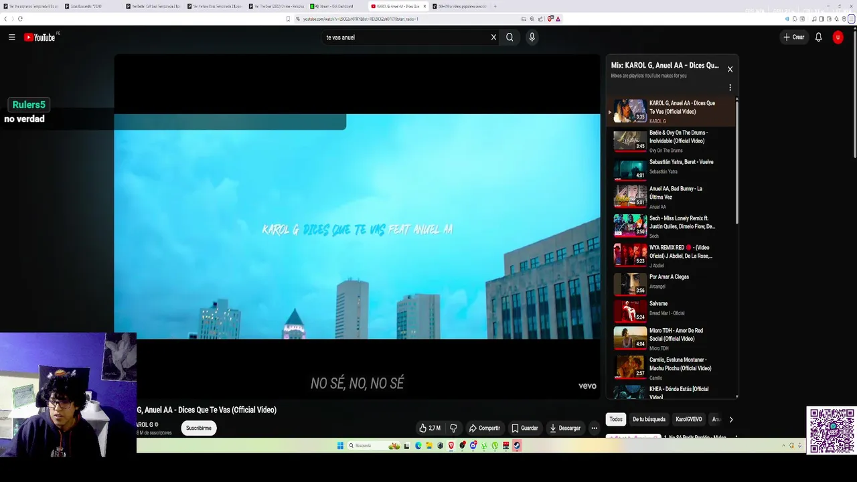Open the Windows Start menu

(x=340, y=446)
